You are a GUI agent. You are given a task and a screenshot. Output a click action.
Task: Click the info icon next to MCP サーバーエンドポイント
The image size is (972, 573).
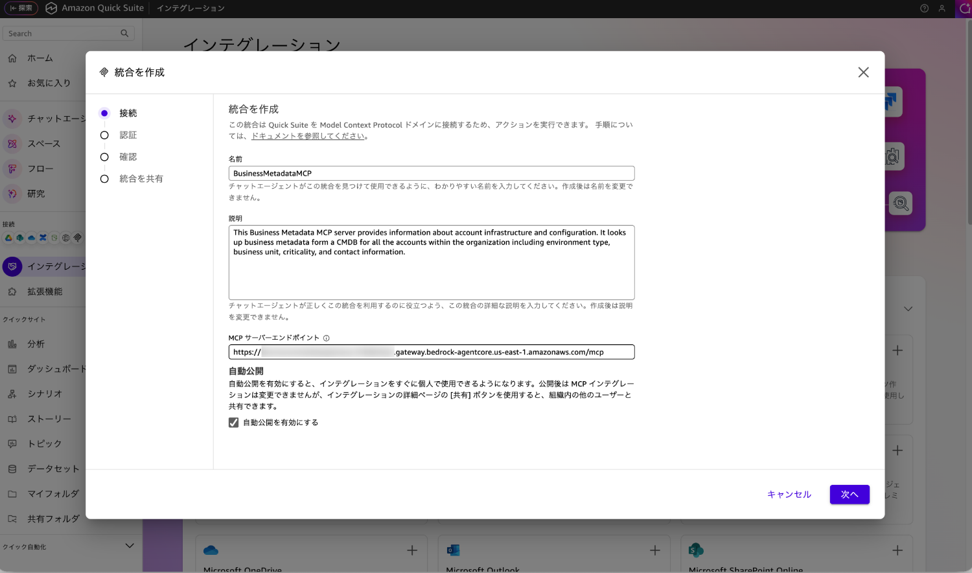(327, 338)
